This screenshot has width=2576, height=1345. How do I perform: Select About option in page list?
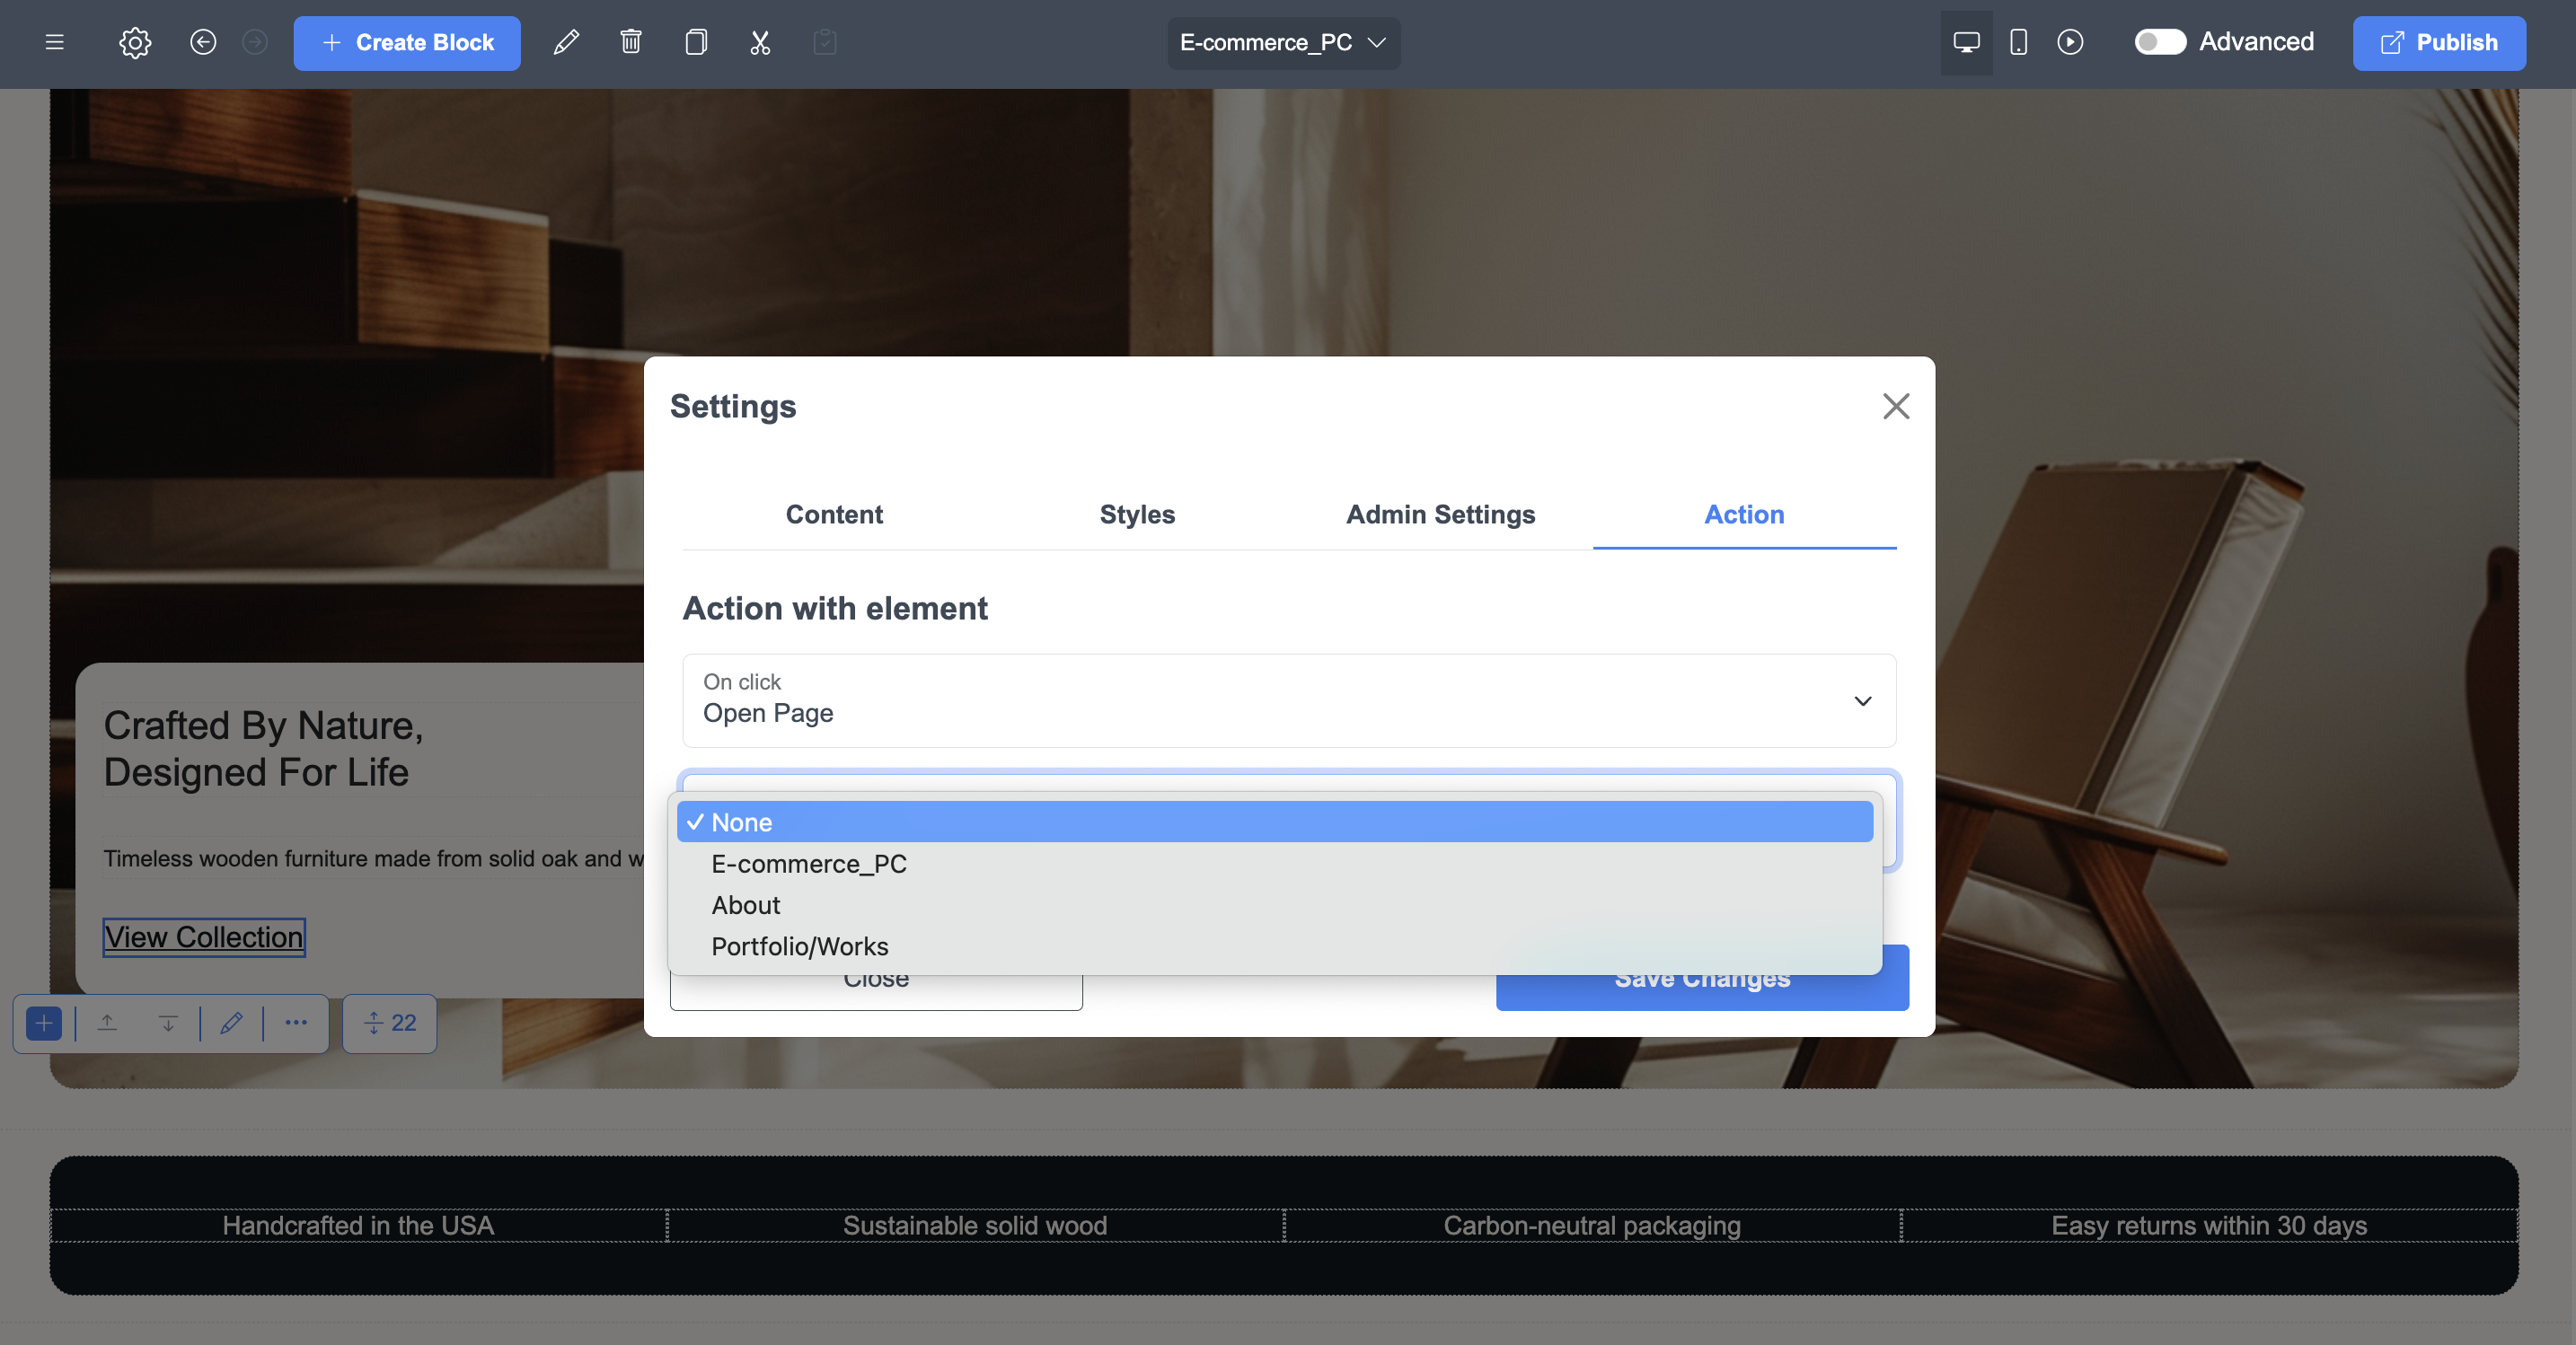pos(745,905)
